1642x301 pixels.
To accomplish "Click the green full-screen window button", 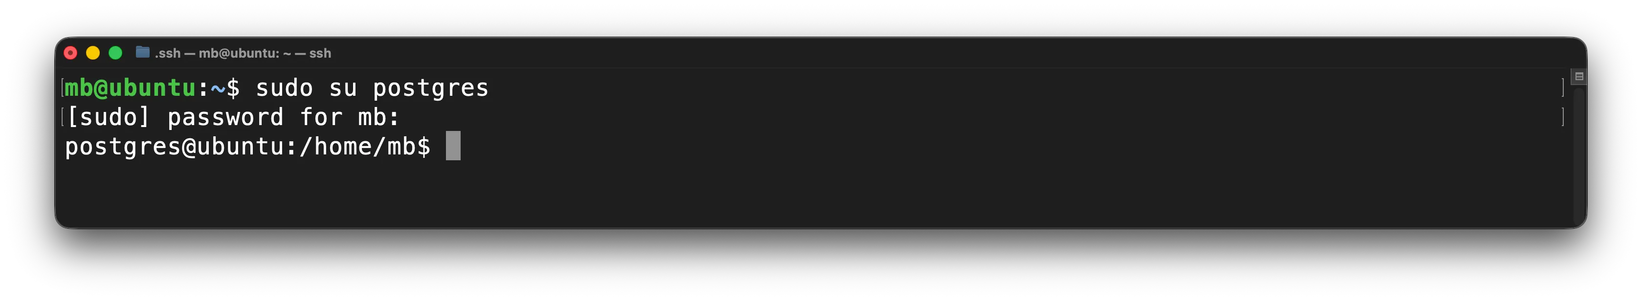I will 115,53.
